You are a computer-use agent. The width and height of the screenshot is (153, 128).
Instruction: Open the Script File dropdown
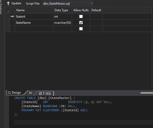91,4
